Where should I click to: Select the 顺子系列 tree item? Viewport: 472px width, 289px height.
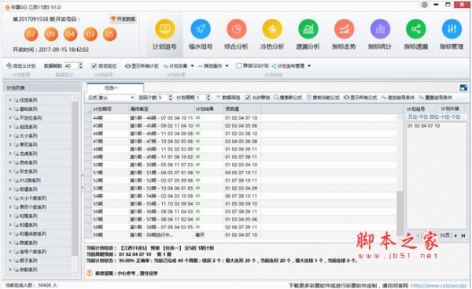coord(28,261)
